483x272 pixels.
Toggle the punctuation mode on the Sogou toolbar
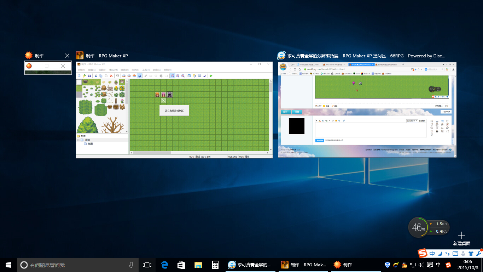click(447, 254)
